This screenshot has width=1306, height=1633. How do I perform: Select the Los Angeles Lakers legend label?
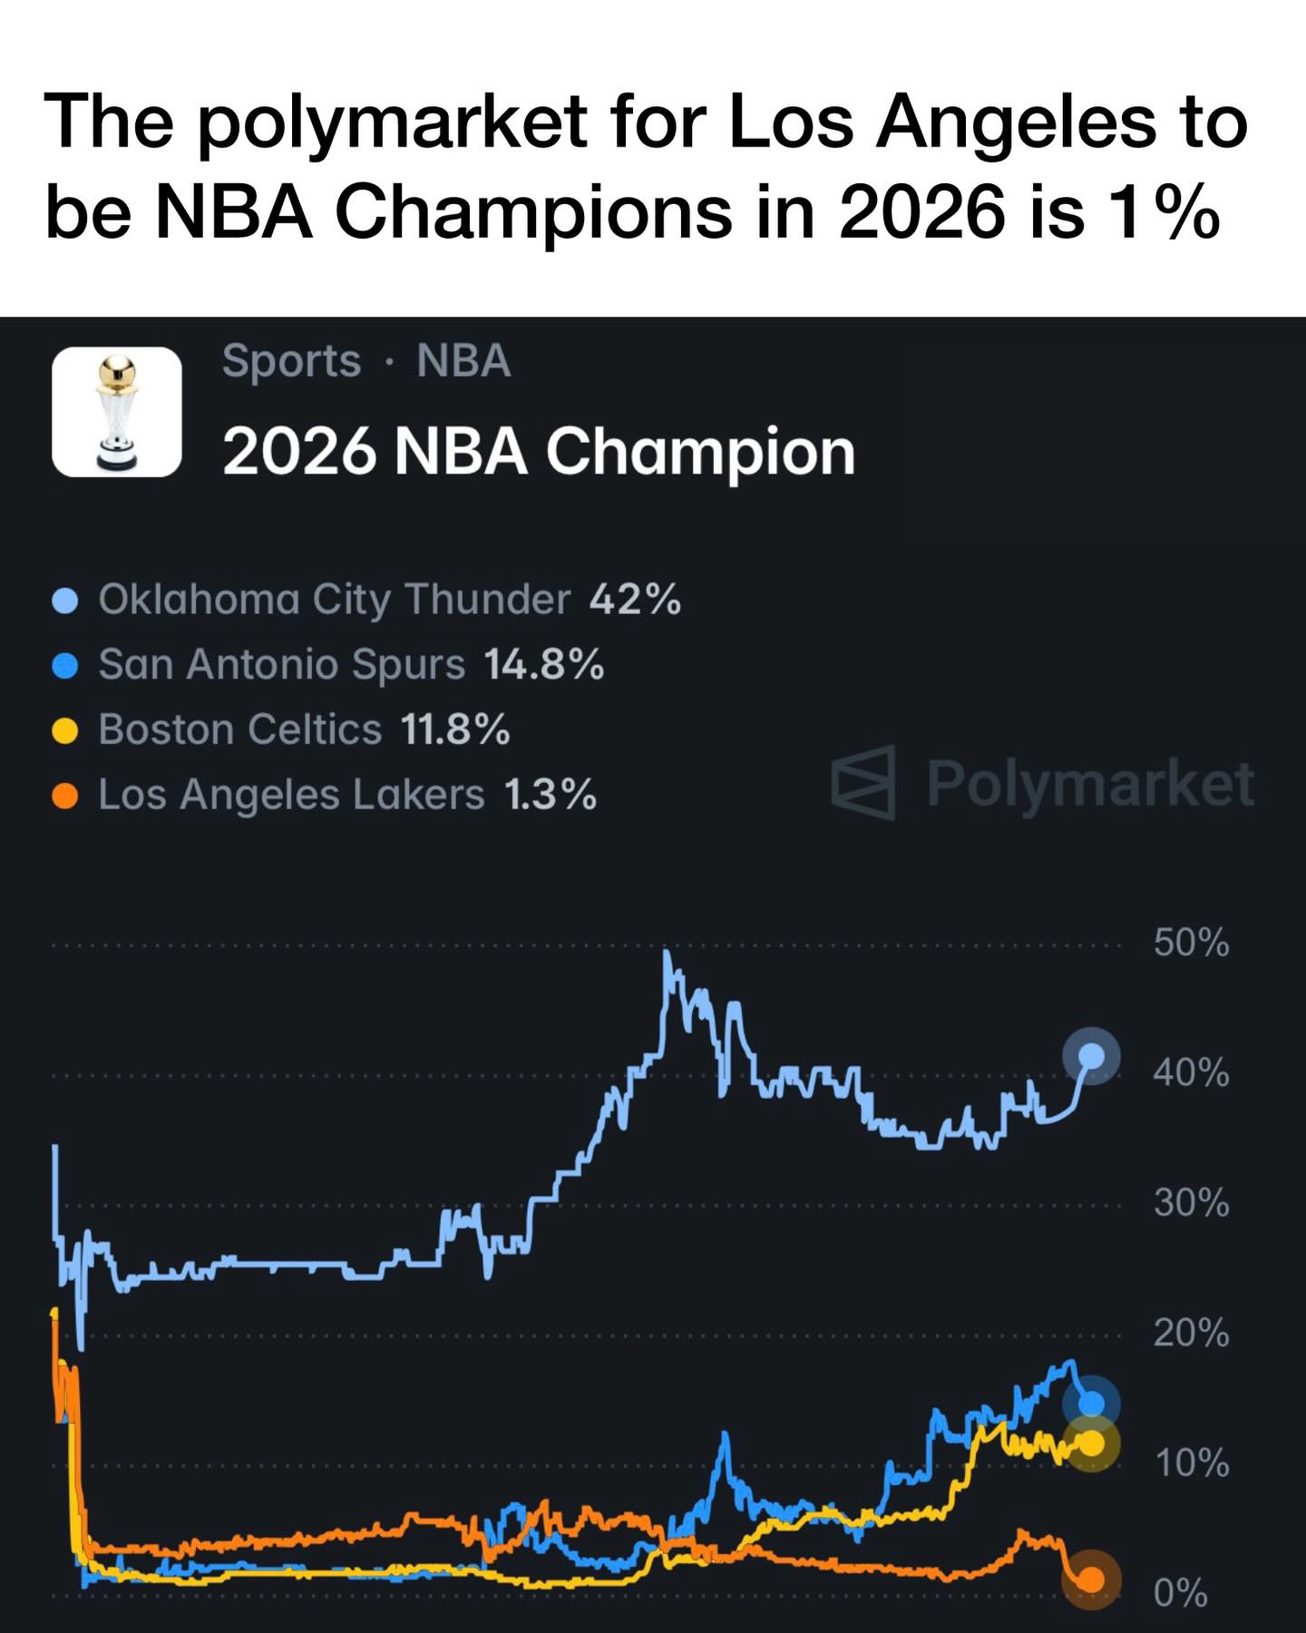point(291,795)
